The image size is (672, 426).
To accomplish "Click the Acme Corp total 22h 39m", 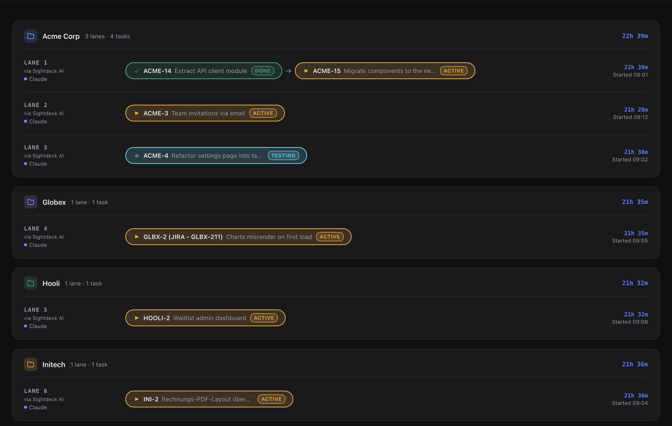I will [635, 36].
